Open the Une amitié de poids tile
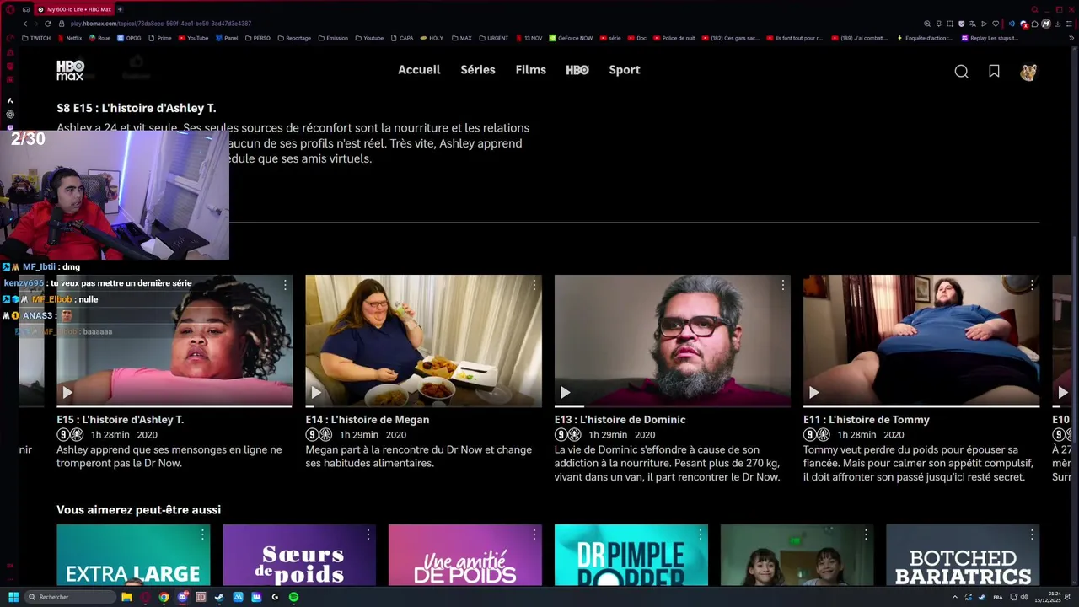The width and height of the screenshot is (1079, 607). 464,555
